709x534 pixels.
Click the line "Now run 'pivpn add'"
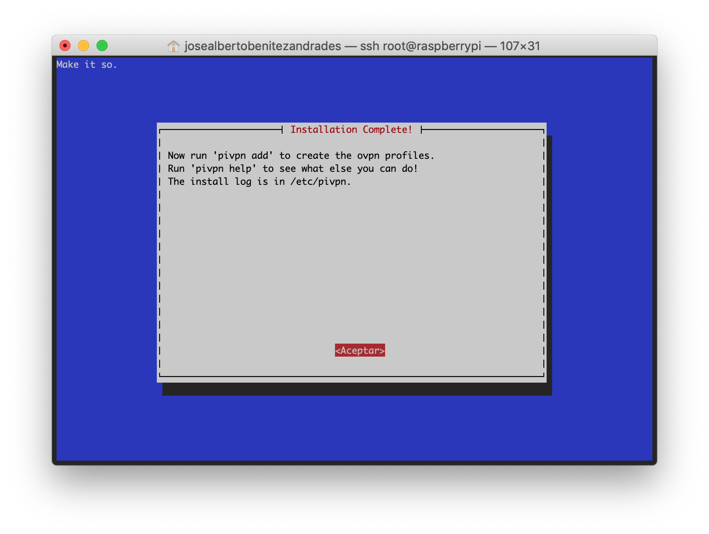click(x=301, y=156)
